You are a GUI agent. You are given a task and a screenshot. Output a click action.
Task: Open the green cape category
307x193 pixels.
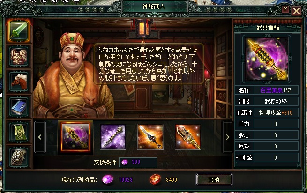tap(19, 132)
